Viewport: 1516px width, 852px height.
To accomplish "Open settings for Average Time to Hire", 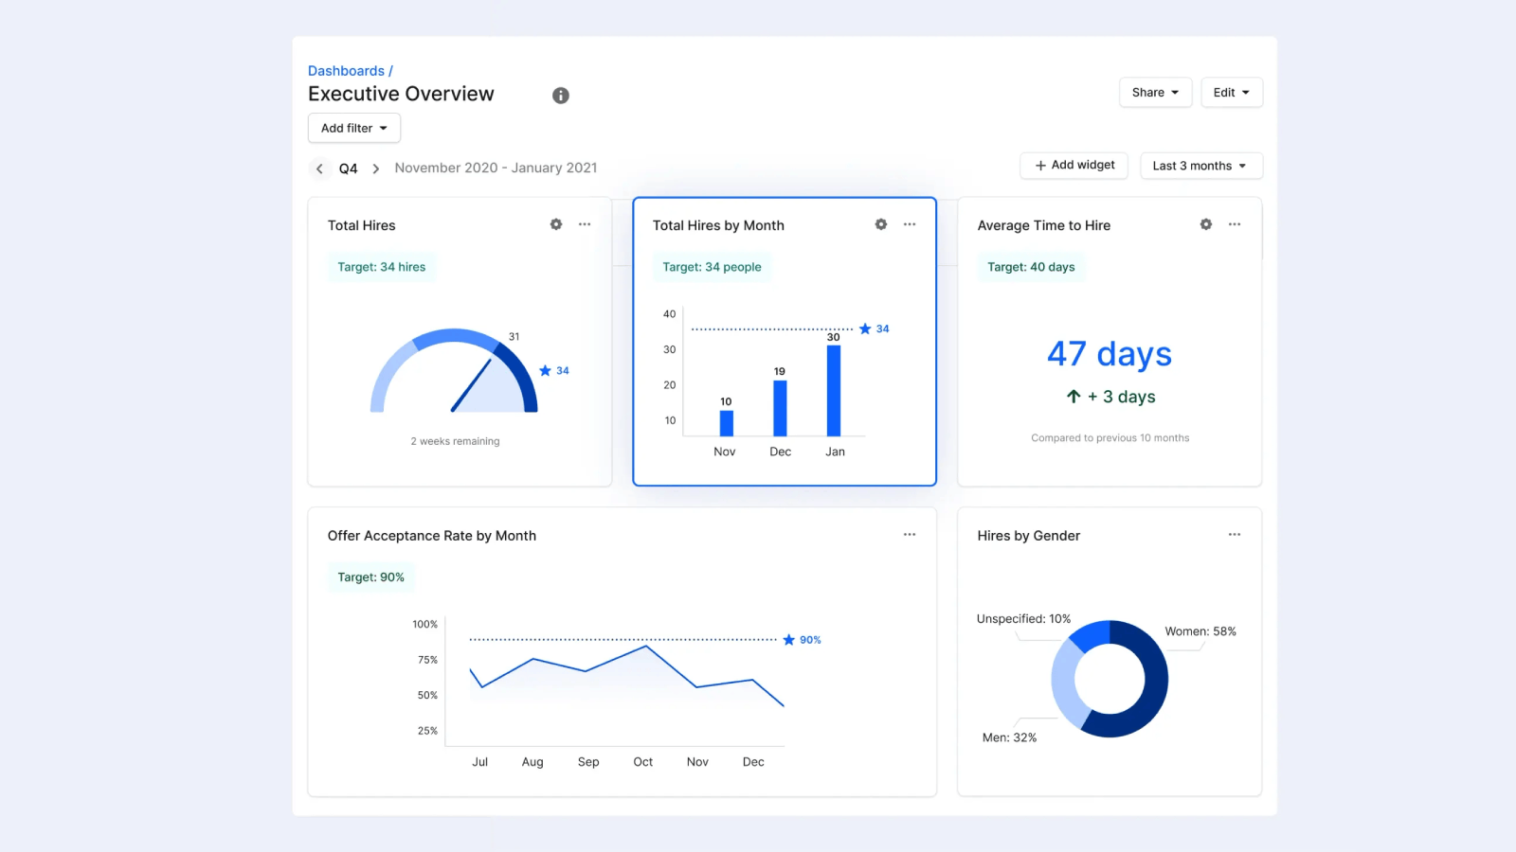I will [1205, 224].
